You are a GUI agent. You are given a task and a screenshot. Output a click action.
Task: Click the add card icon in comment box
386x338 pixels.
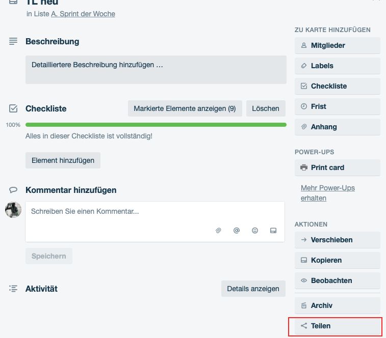[273, 231]
